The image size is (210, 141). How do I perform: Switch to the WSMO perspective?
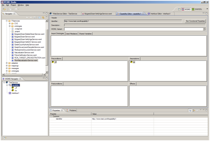click(x=186, y=9)
